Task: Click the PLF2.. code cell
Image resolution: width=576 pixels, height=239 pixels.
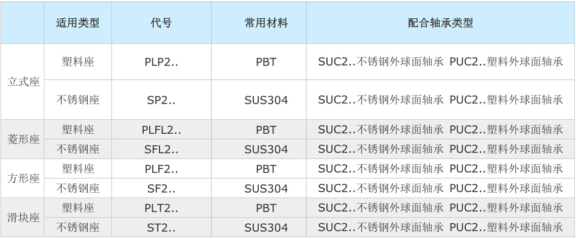Action: 161,169
